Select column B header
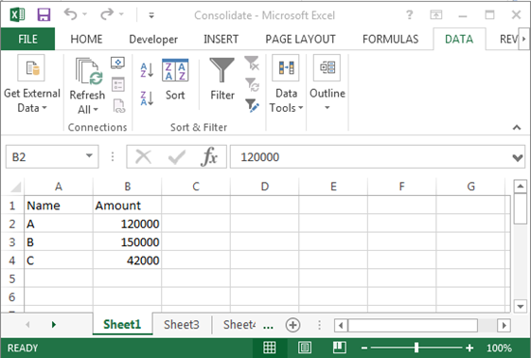Viewport: 531px width, 358px height. (x=128, y=187)
